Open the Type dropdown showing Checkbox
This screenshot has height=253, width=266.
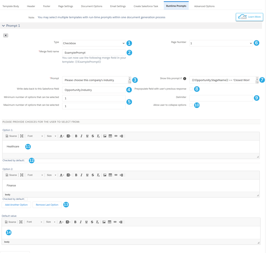tap(94, 43)
